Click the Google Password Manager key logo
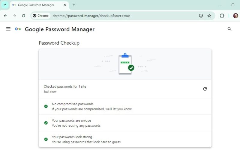 [x=18, y=29]
